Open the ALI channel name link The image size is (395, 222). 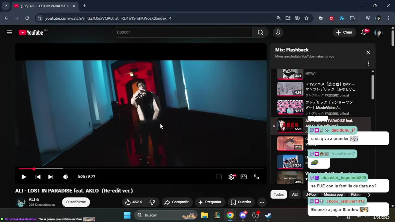point(32,200)
